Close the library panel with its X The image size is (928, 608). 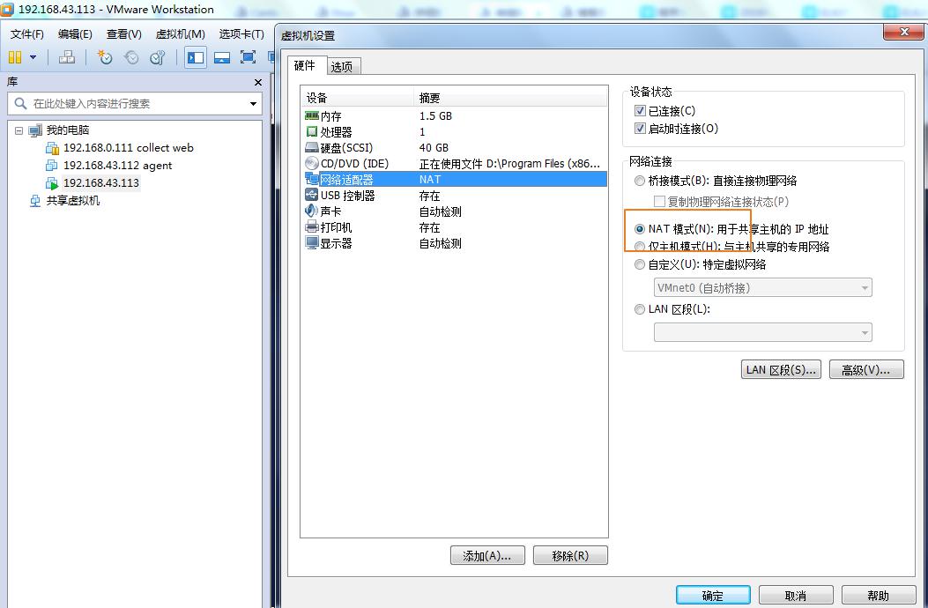[258, 82]
